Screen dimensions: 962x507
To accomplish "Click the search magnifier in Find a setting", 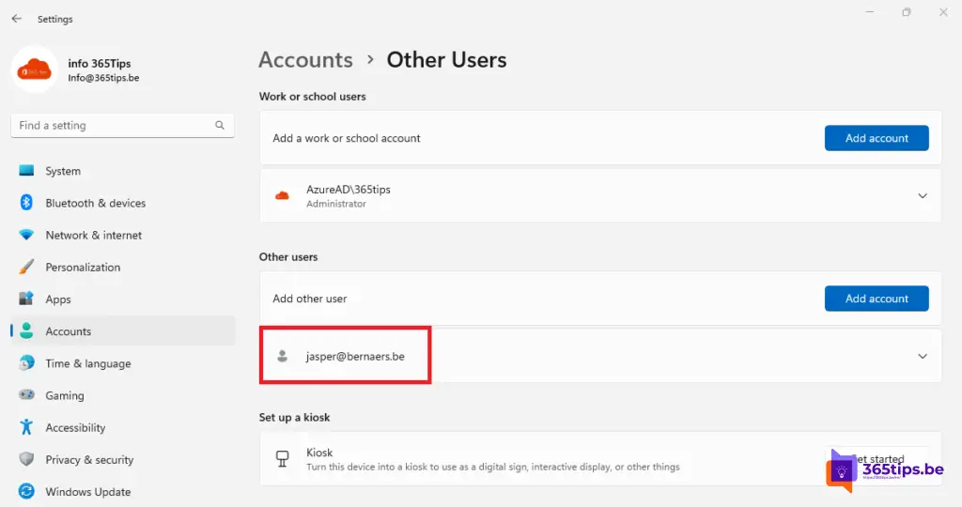I will click(x=220, y=125).
